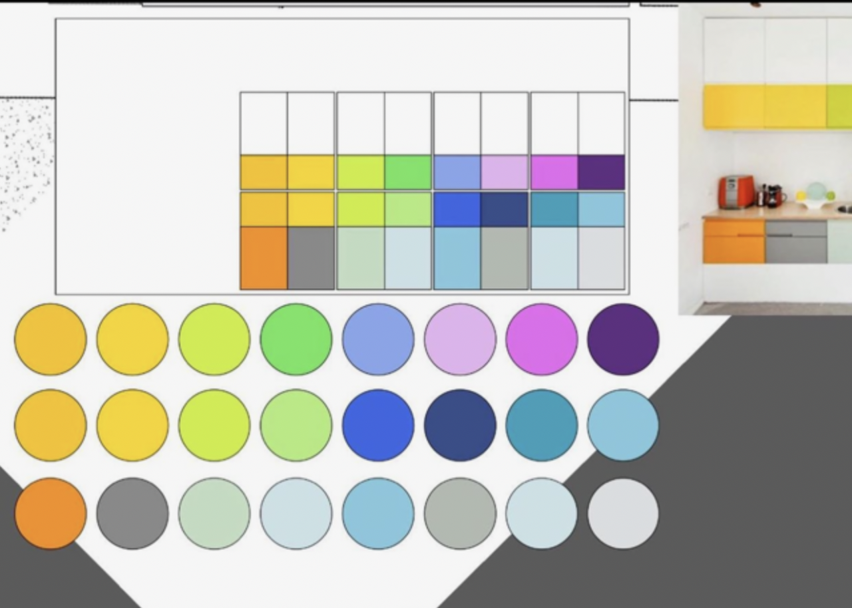The image size is (852, 608).
Task: Click the dark purple circle swatch
Action: [x=623, y=339]
